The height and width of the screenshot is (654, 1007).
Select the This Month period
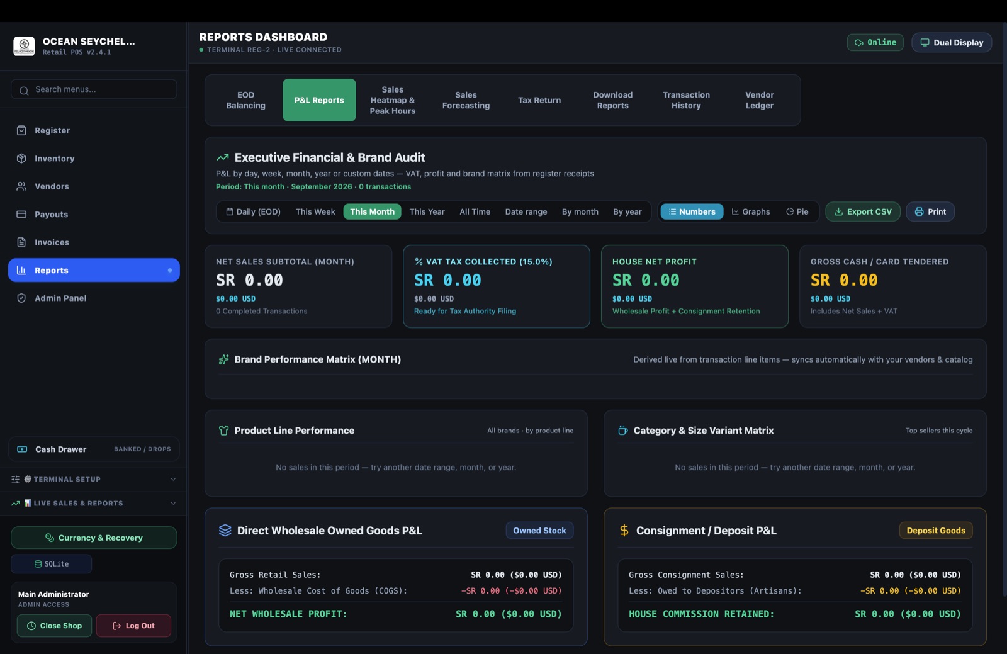click(x=372, y=211)
